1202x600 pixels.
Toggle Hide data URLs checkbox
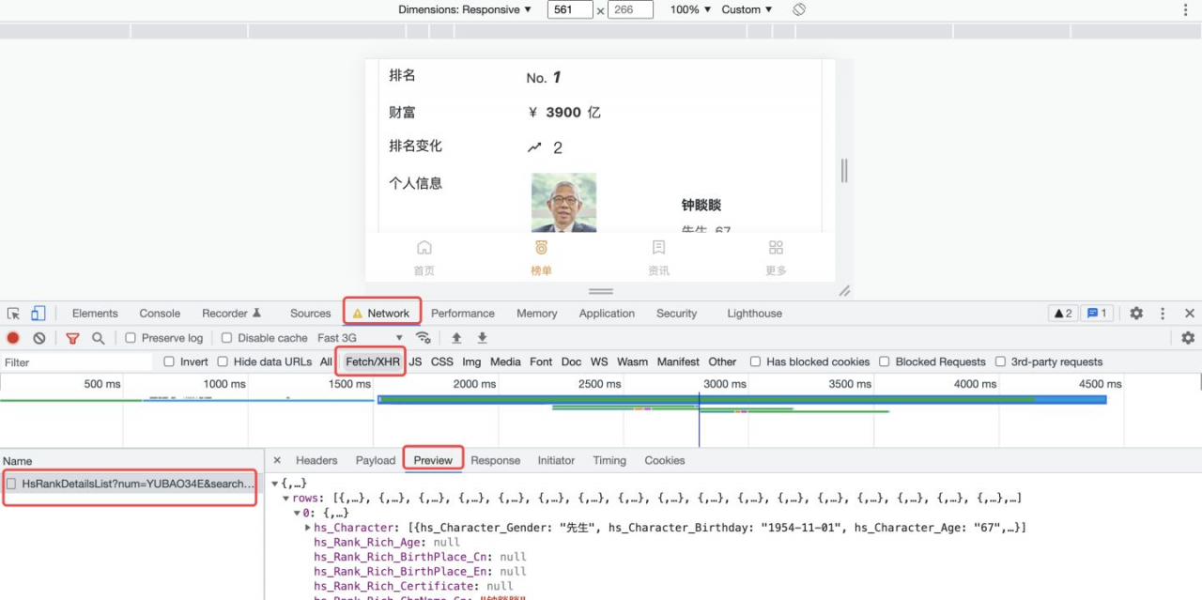tap(223, 362)
